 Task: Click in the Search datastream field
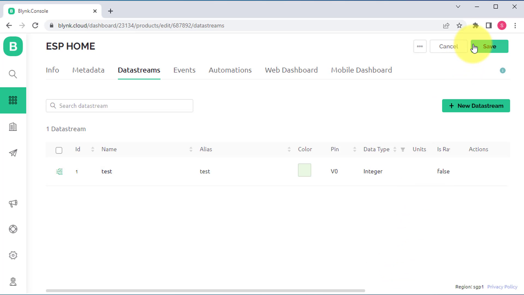(x=120, y=106)
